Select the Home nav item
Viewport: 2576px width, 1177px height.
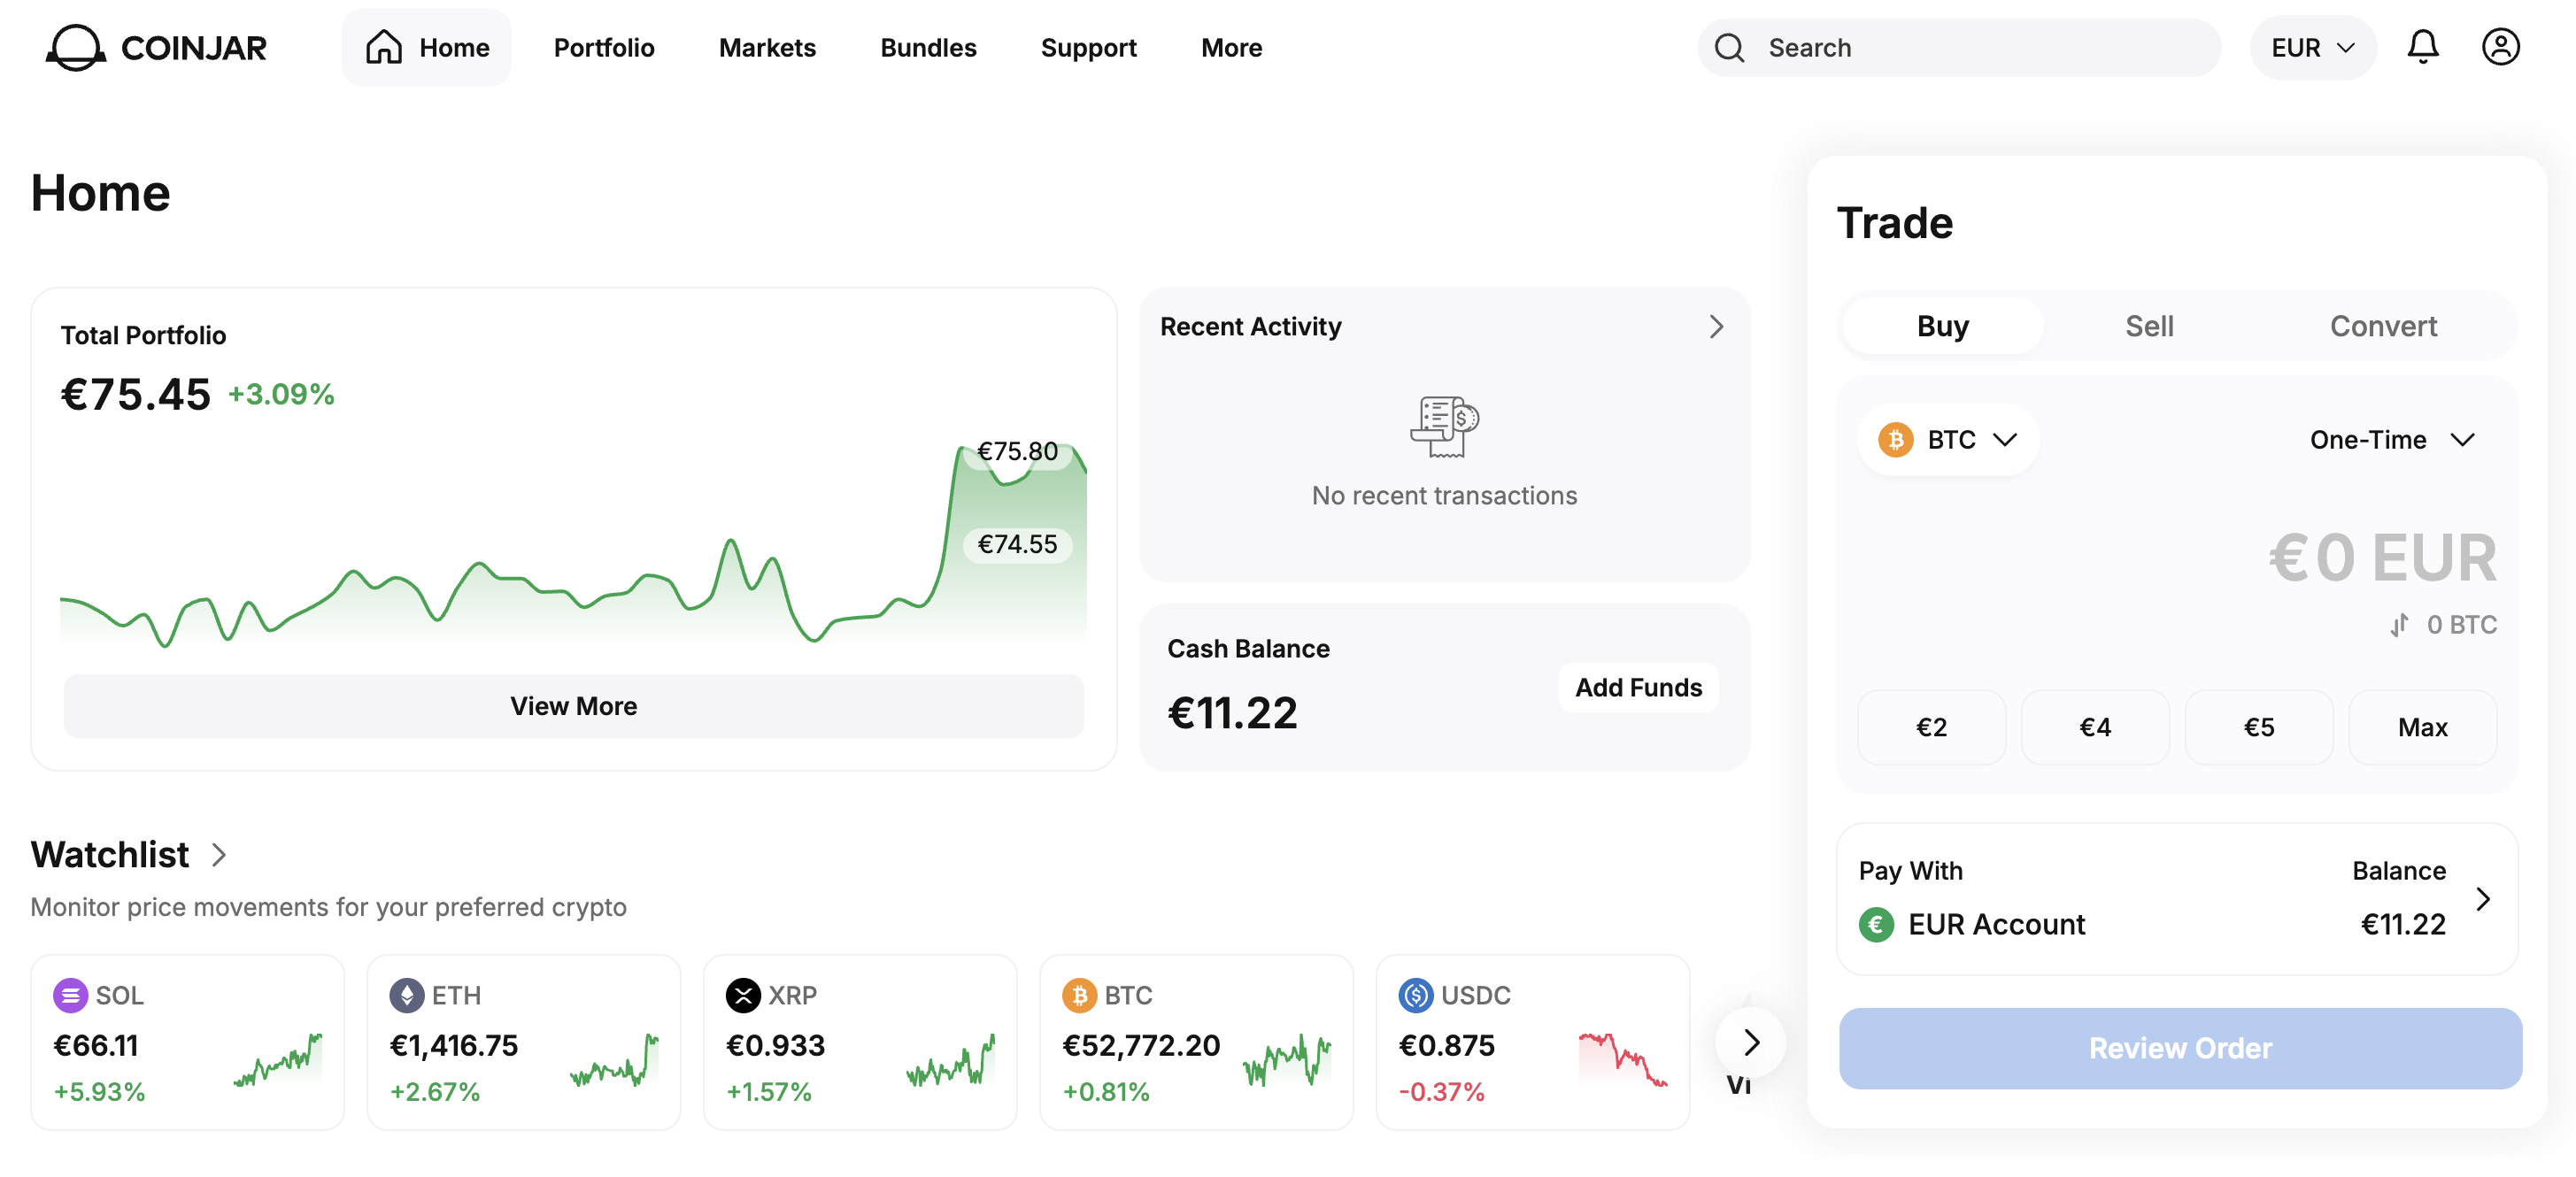(x=426, y=48)
